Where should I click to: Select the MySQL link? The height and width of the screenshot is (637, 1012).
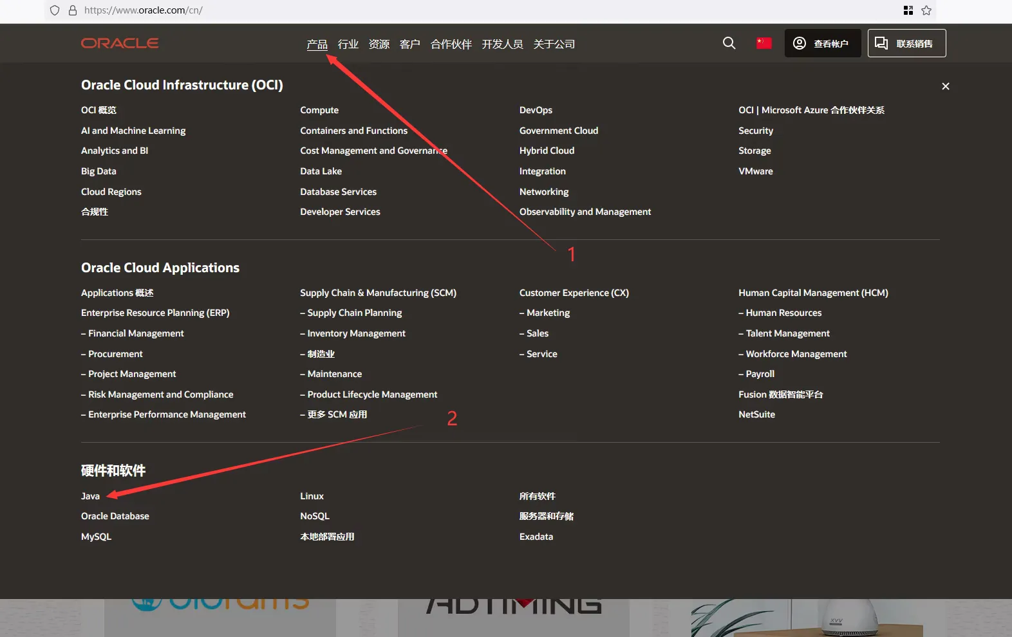tap(96, 537)
